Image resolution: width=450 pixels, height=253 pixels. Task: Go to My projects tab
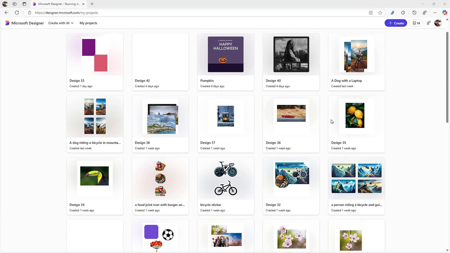tap(88, 23)
